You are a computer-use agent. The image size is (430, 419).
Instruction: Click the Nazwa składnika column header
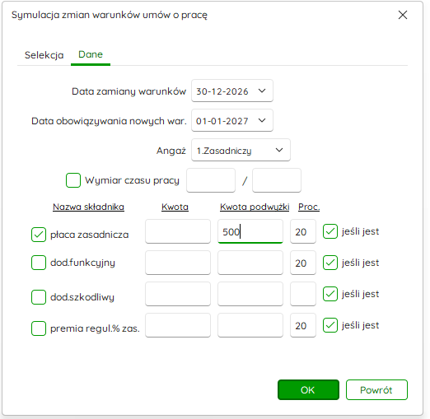(x=88, y=207)
